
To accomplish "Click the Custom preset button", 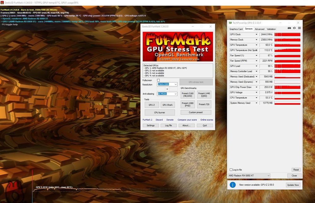I will 196,112.
